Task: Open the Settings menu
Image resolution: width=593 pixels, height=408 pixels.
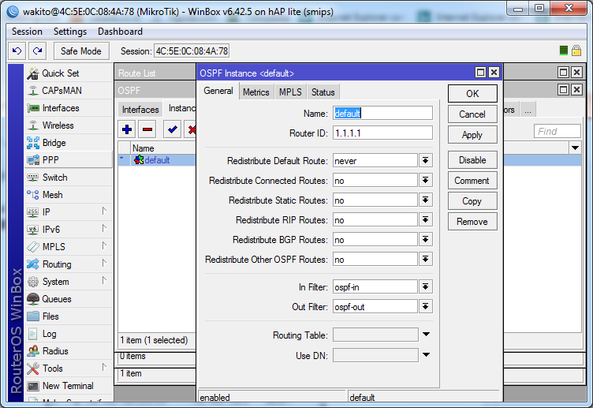Action: click(x=70, y=32)
